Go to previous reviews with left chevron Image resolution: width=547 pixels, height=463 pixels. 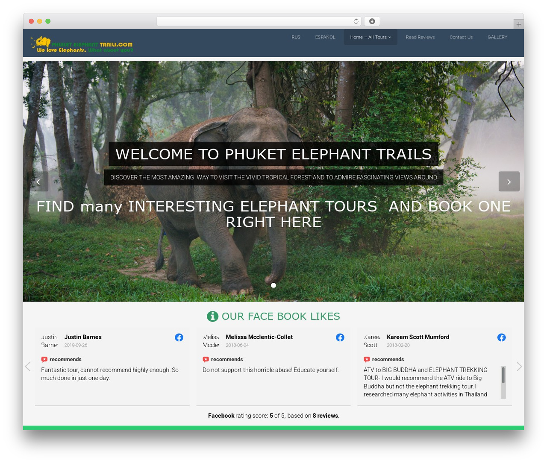[x=28, y=366]
